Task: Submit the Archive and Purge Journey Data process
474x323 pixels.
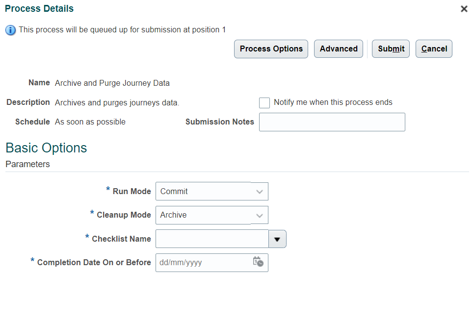Action: [x=391, y=49]
